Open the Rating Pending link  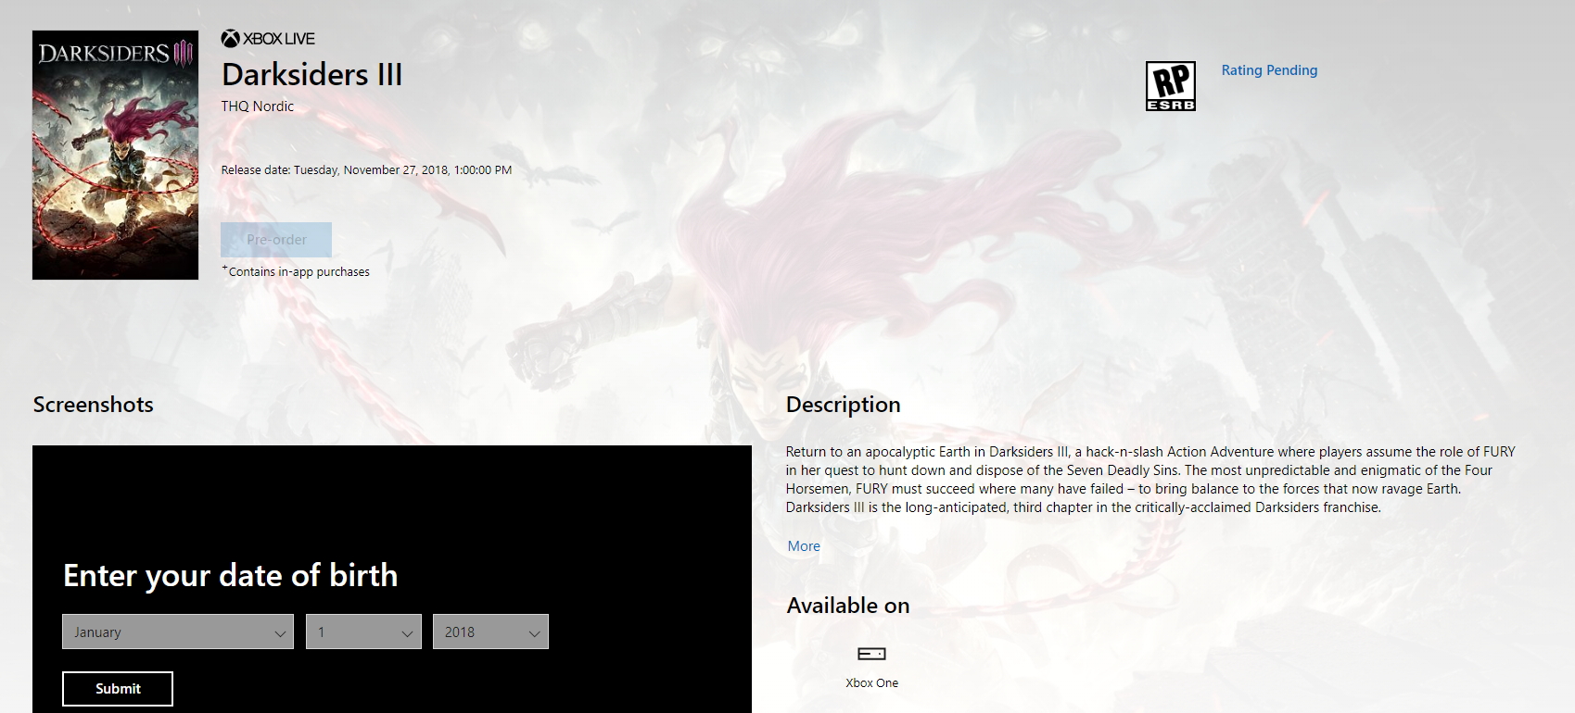(x=1269, y=70)
